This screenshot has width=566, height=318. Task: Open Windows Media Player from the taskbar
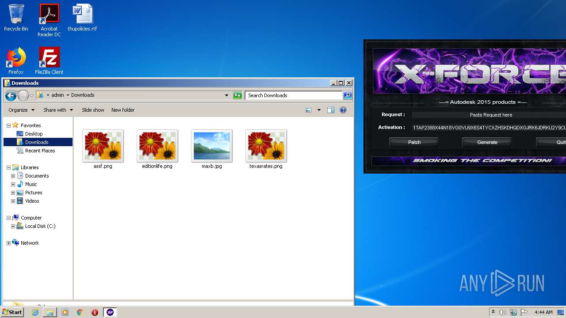65,312
